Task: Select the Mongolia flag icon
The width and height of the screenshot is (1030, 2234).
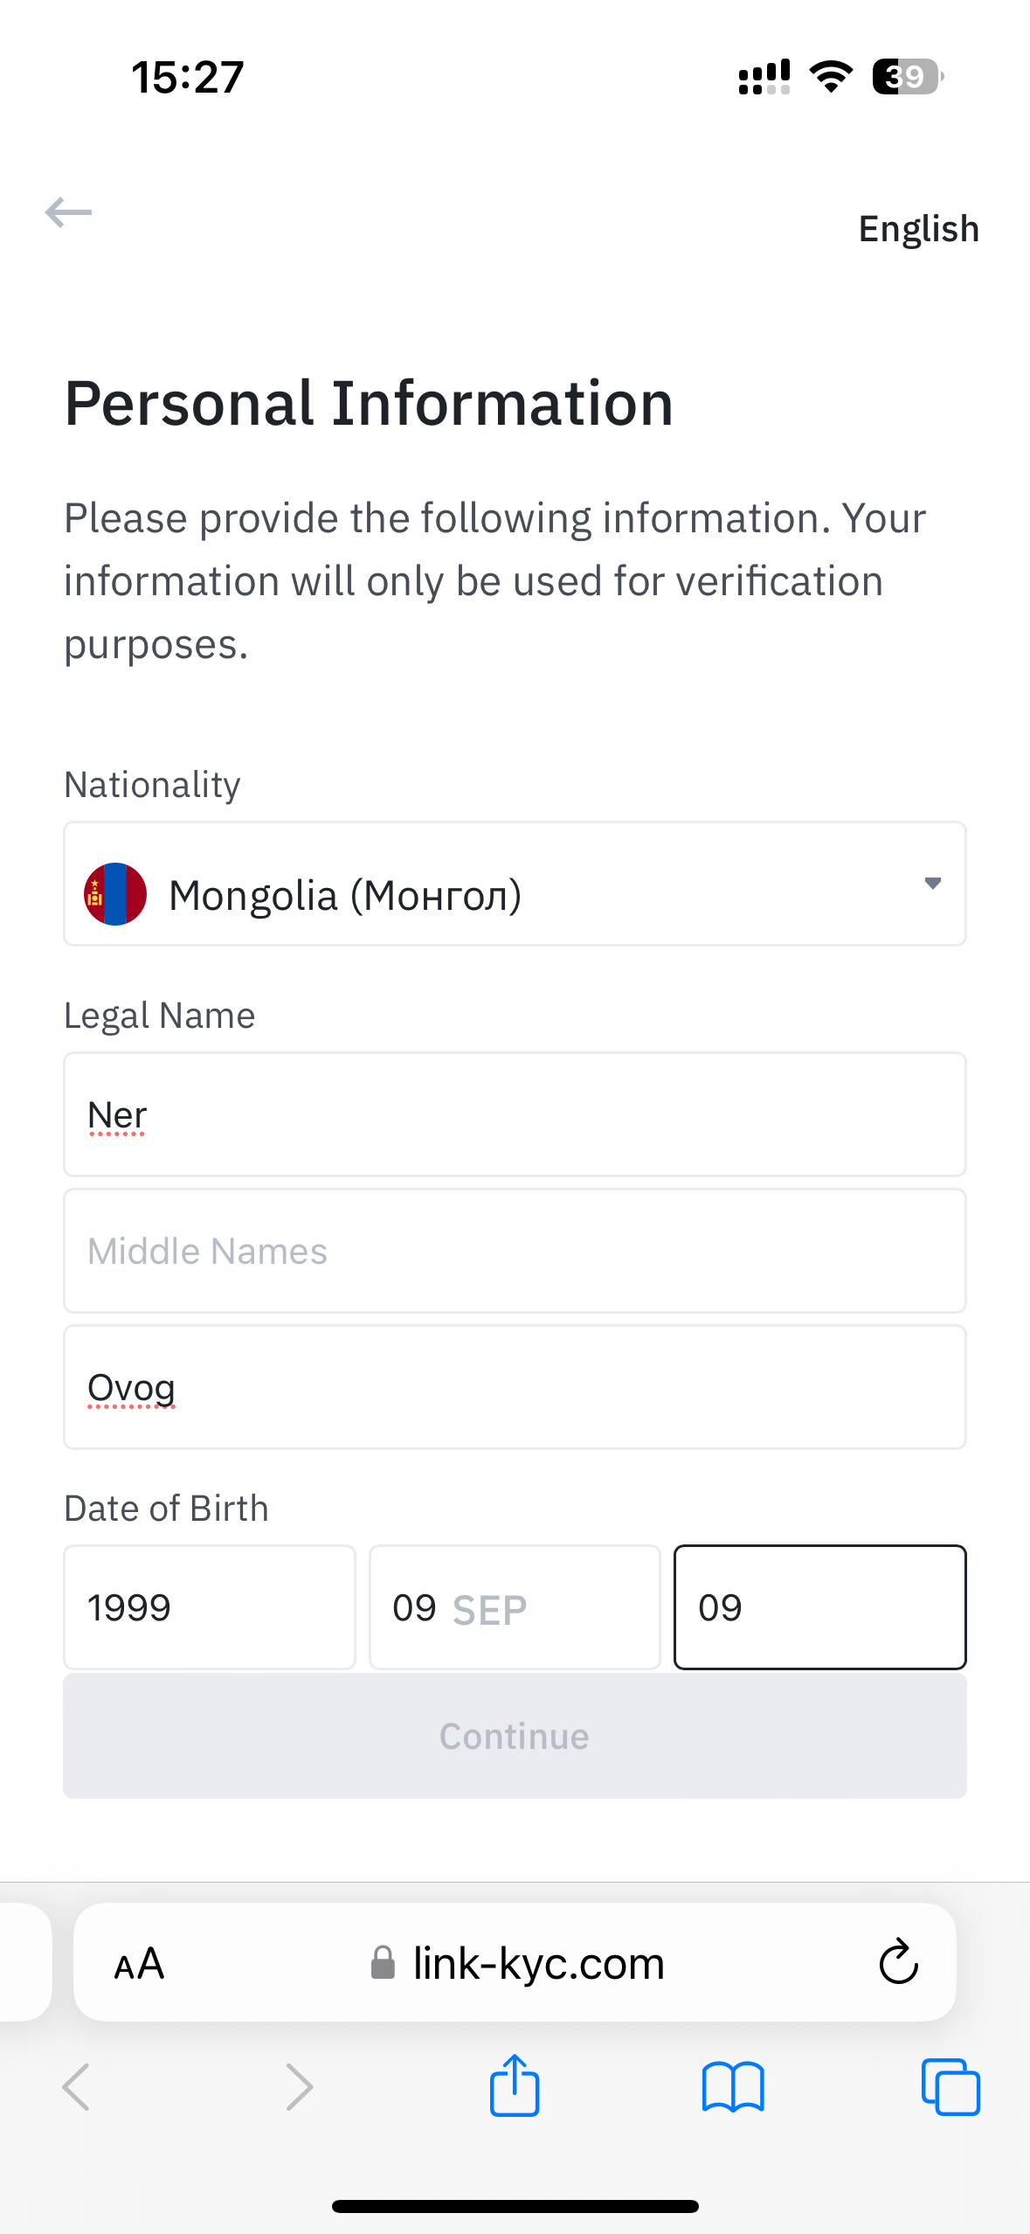Action: pyautogui.click(x=114, y=894)
